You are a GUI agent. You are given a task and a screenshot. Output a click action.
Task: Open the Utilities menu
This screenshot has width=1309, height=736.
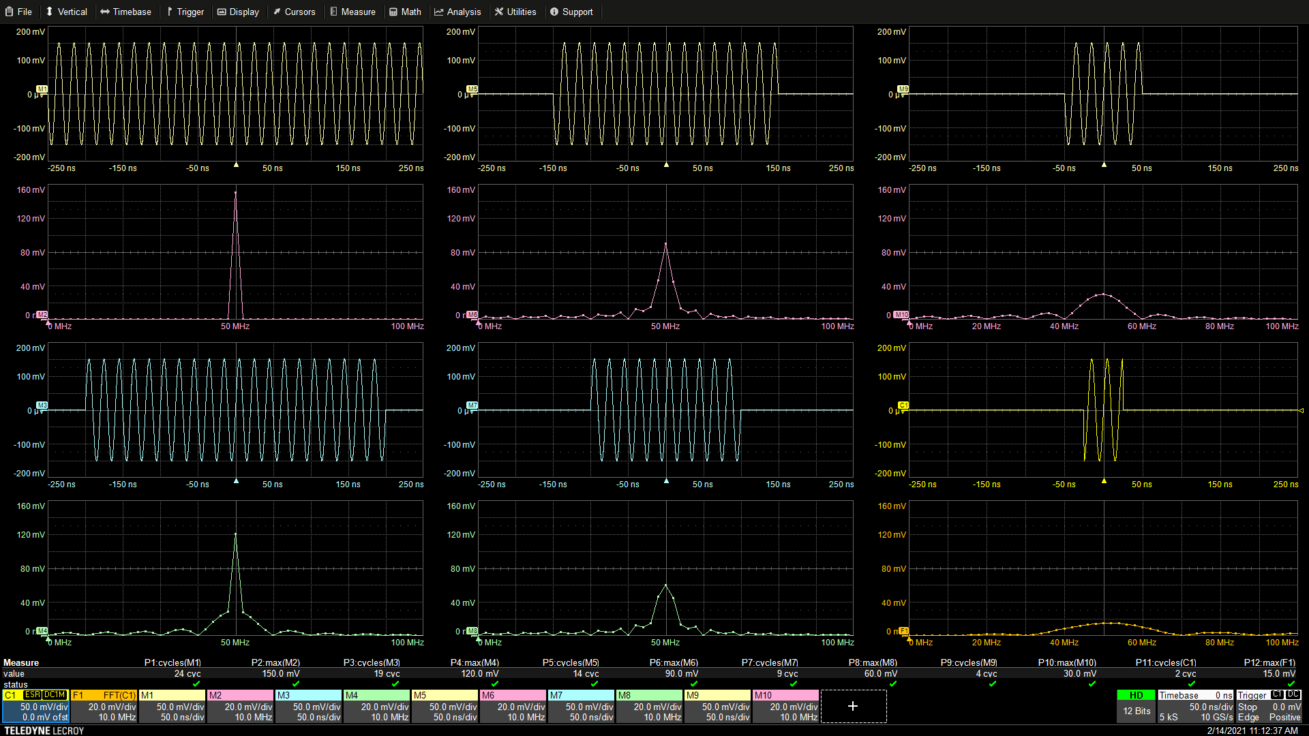[x=515, y=12]
